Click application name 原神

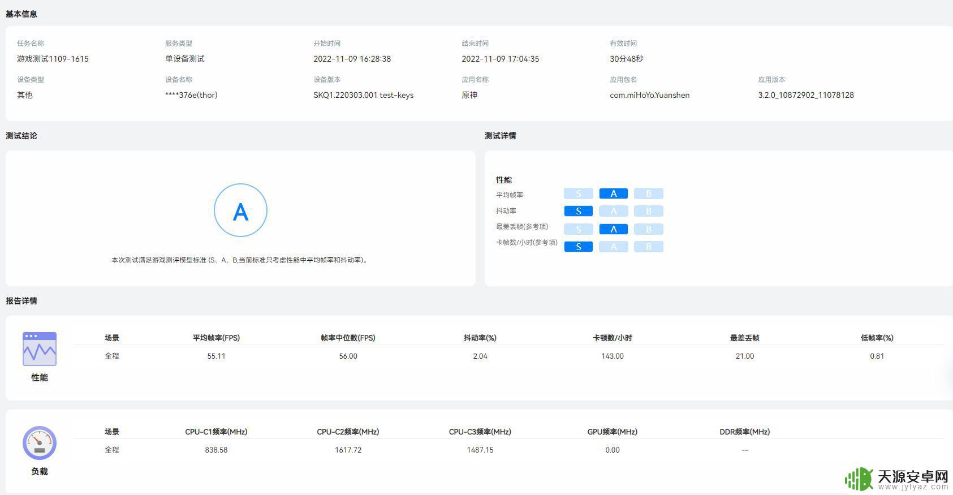(469, 95)
